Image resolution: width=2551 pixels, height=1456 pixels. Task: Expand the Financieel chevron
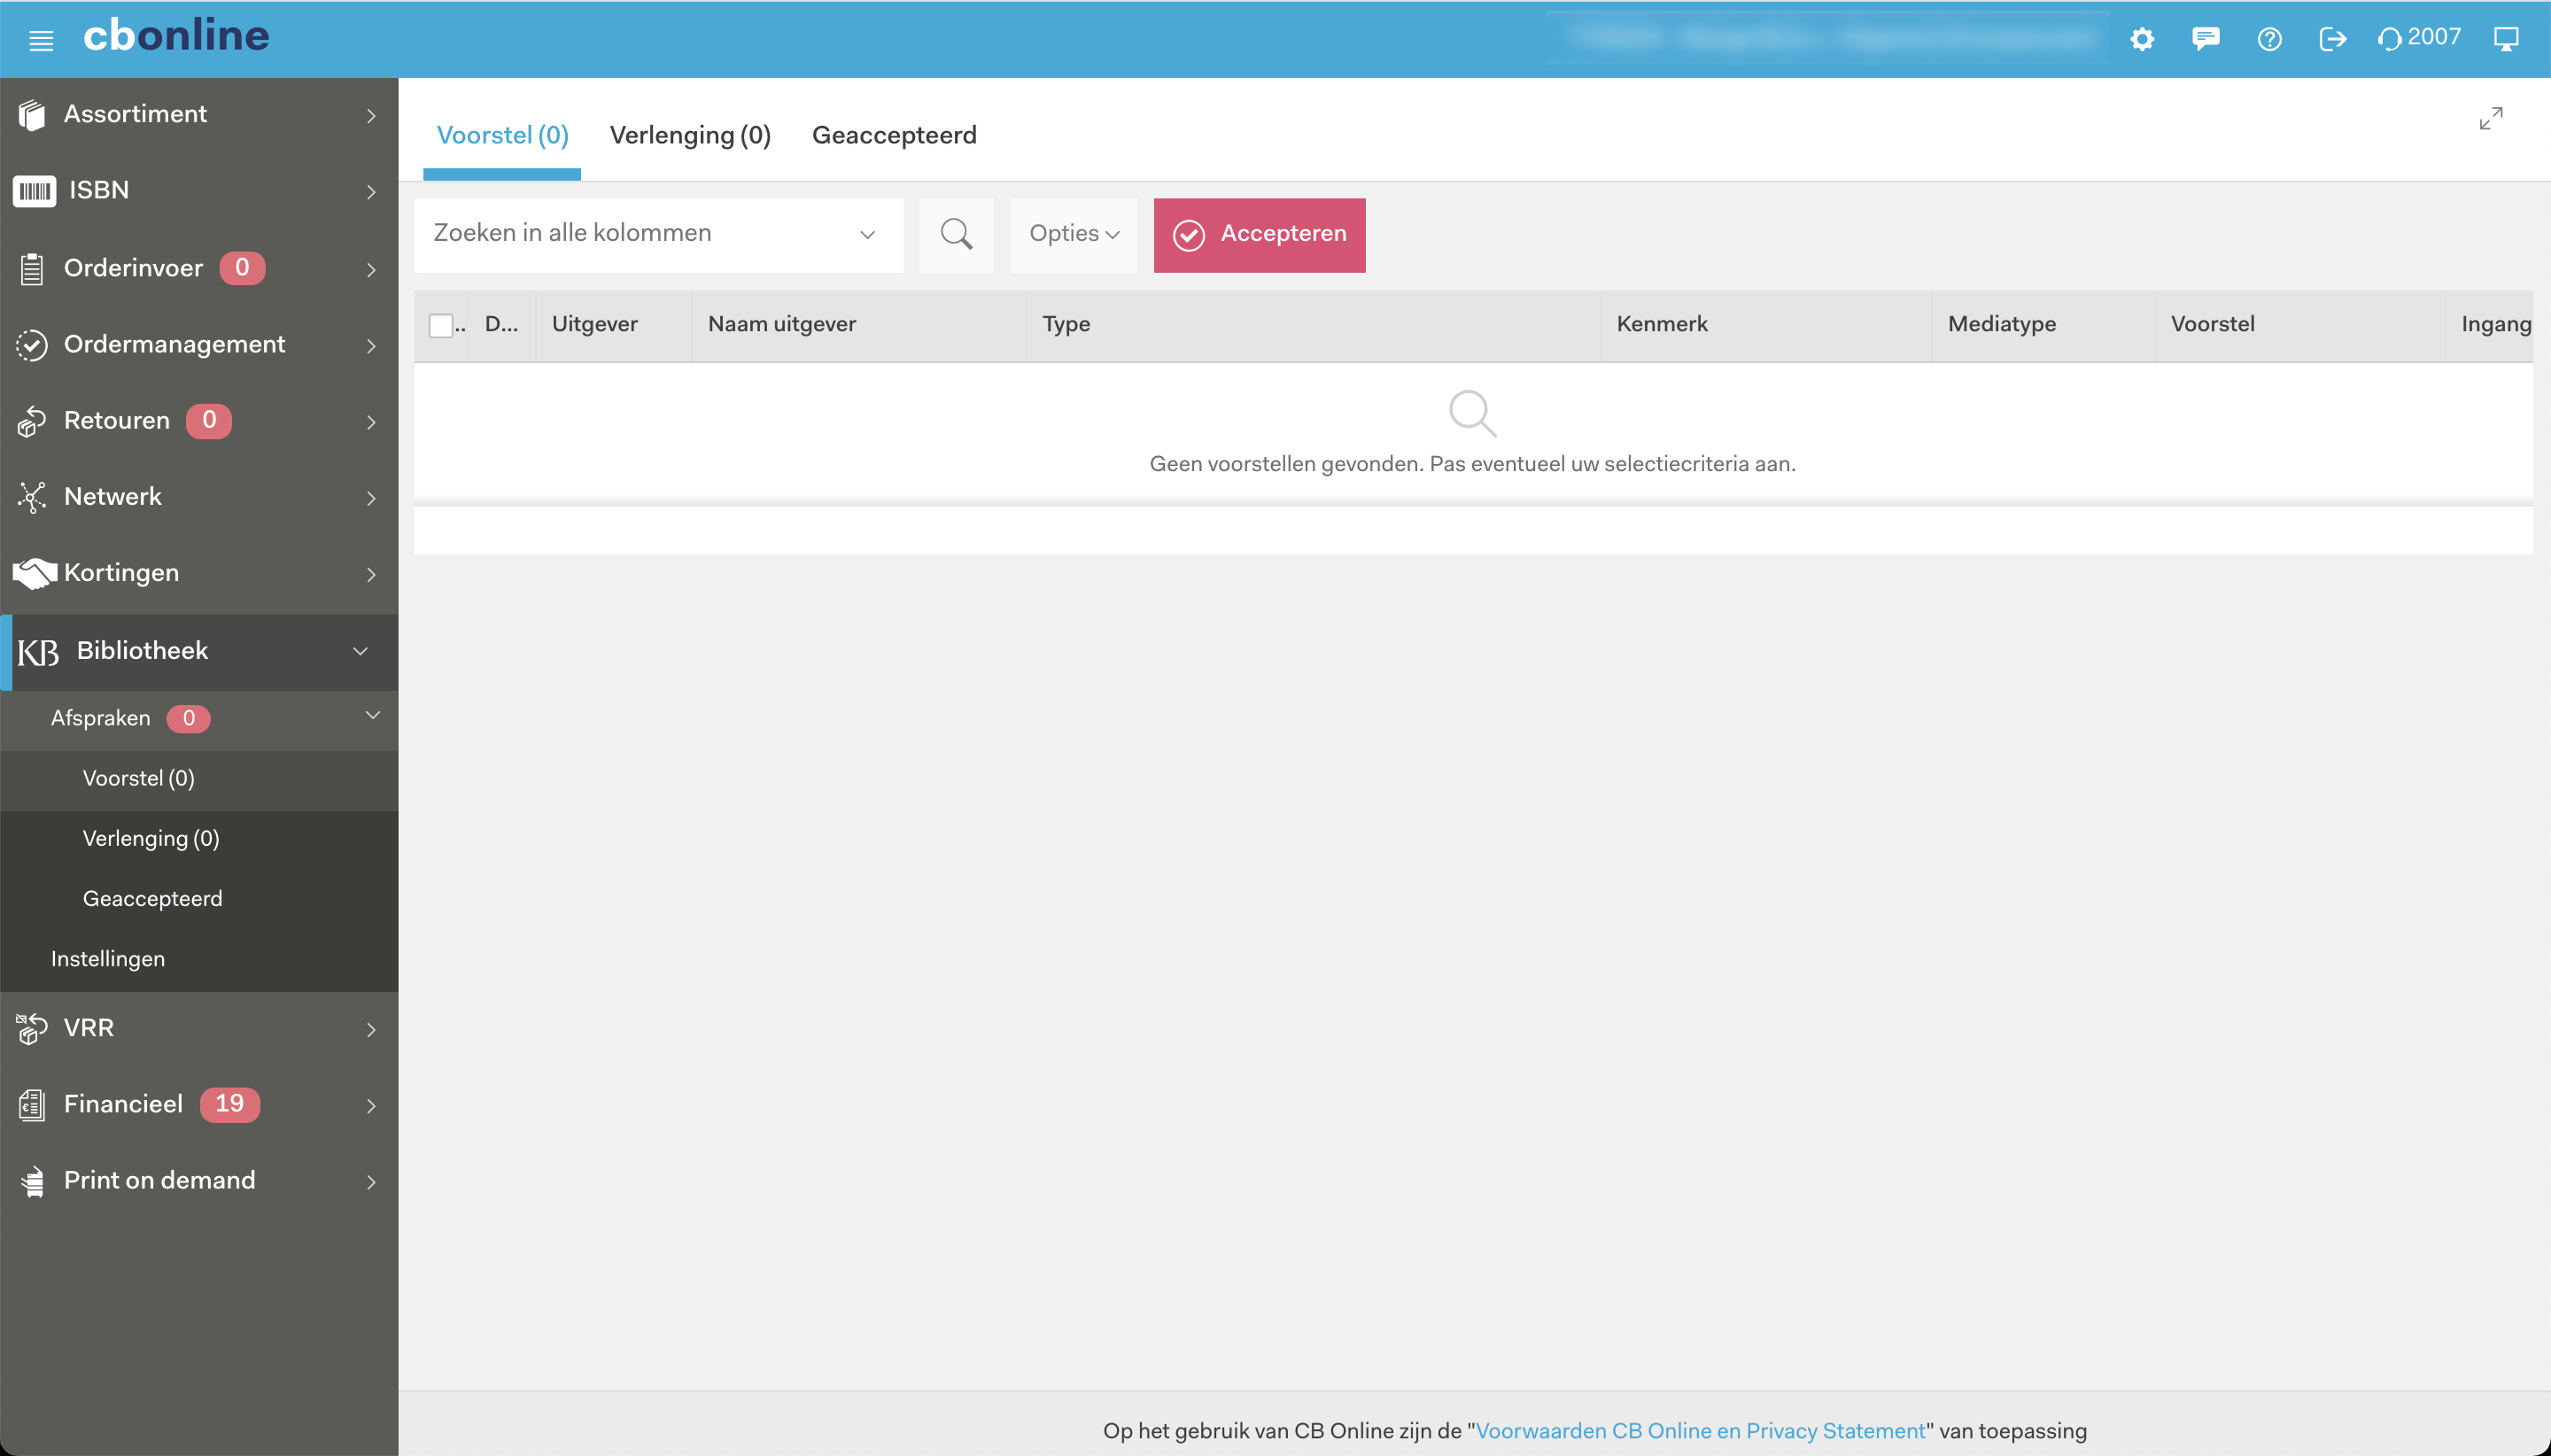(x=371, y=1106)
